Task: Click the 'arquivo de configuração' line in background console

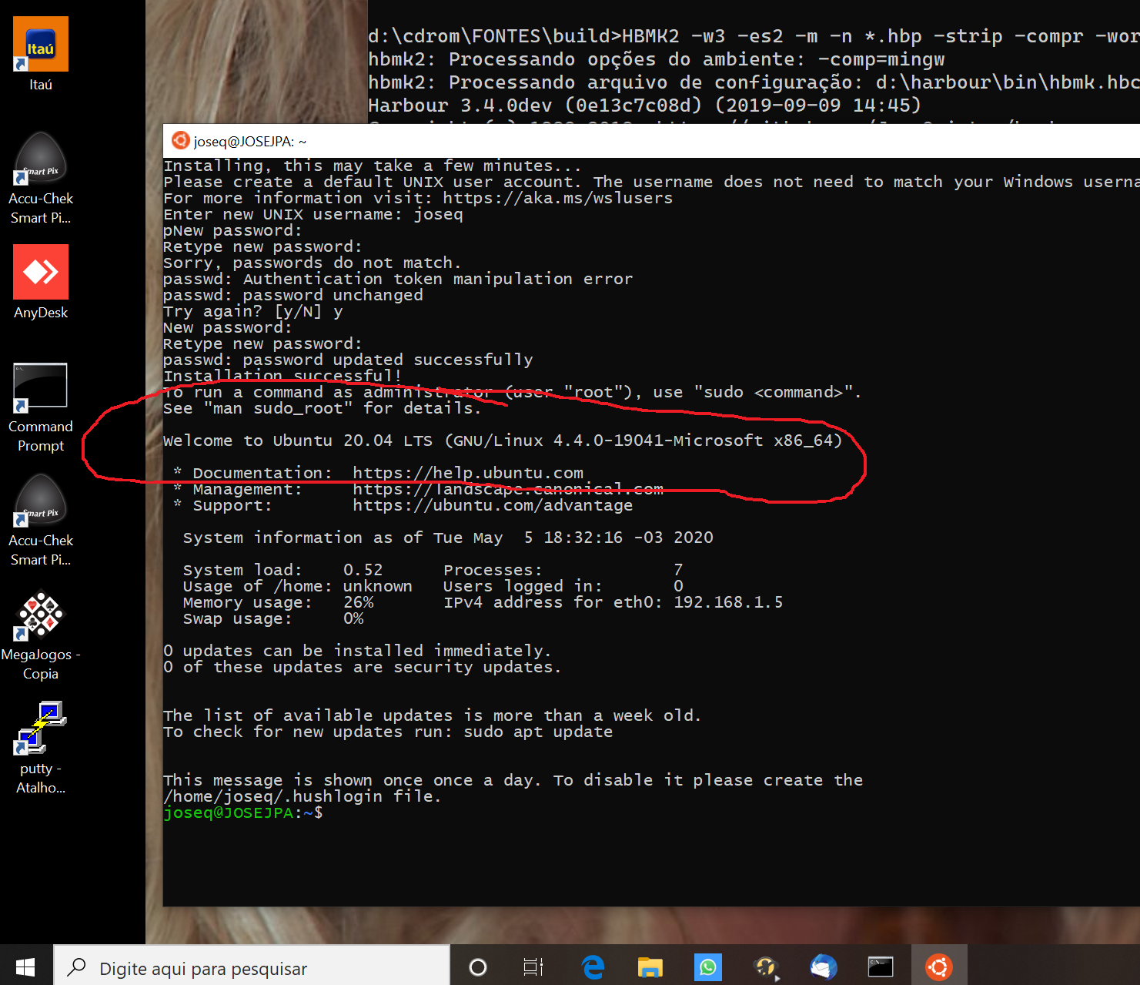Action: click(754, 82)
